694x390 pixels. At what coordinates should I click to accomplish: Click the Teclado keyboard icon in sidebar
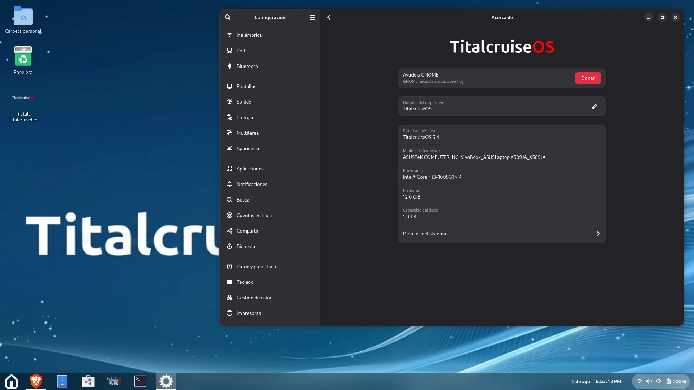tap(230, 282)
